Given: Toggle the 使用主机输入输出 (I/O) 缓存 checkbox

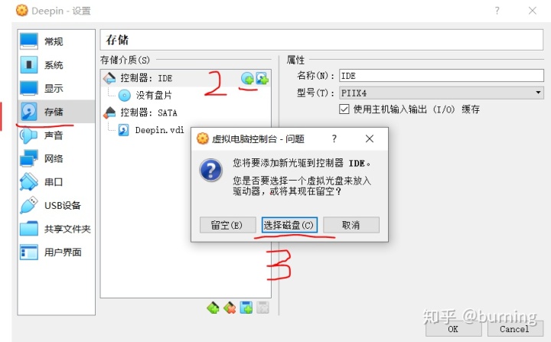Looking at the screenshot, I should (344, 109).
